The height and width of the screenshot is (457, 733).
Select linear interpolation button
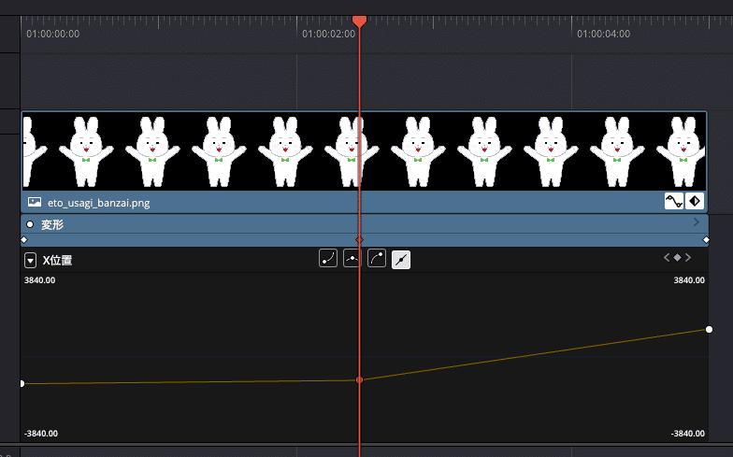tap(401, 260)
